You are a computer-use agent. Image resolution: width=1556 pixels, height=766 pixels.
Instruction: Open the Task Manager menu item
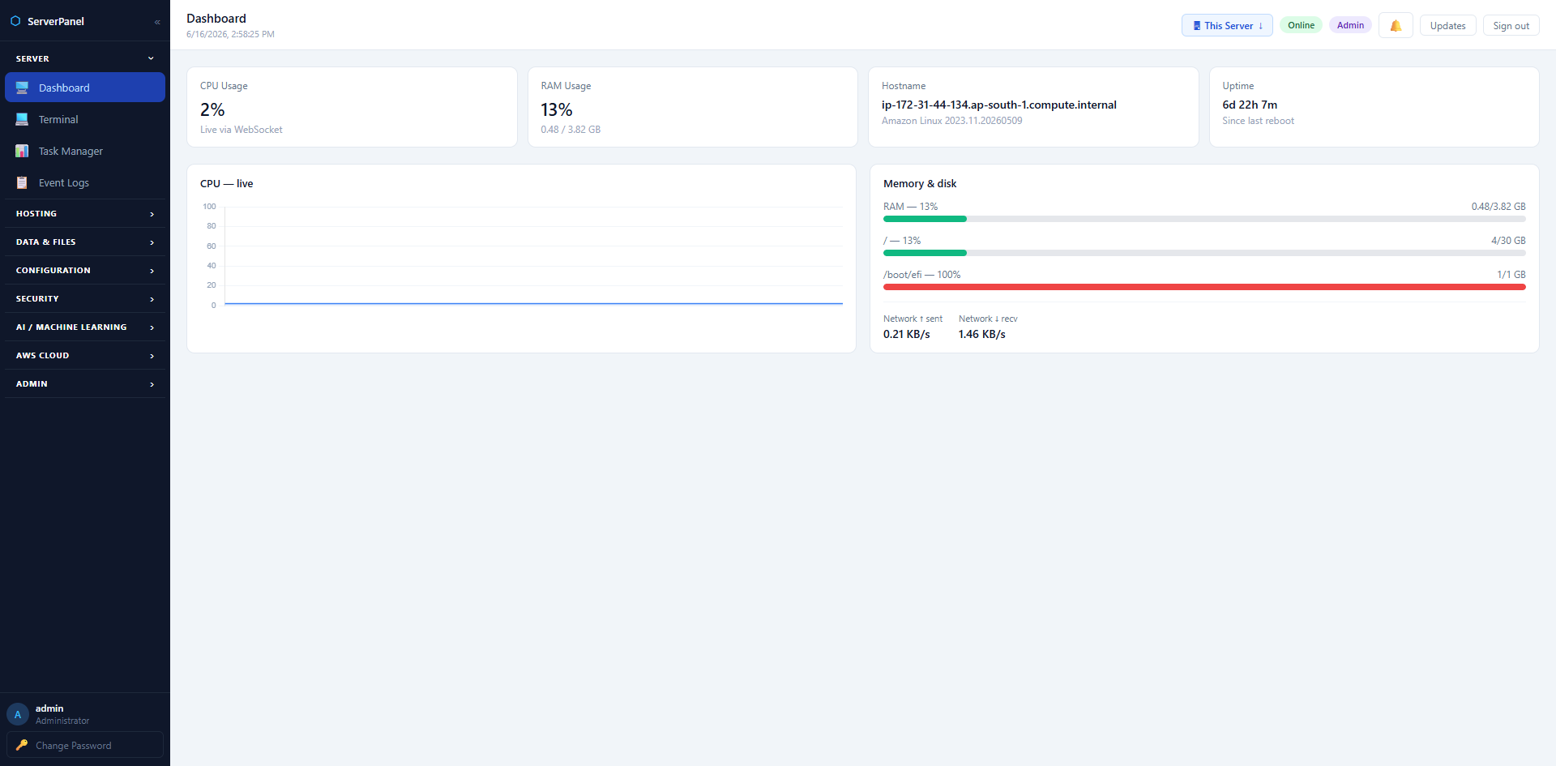click(85, 151)
